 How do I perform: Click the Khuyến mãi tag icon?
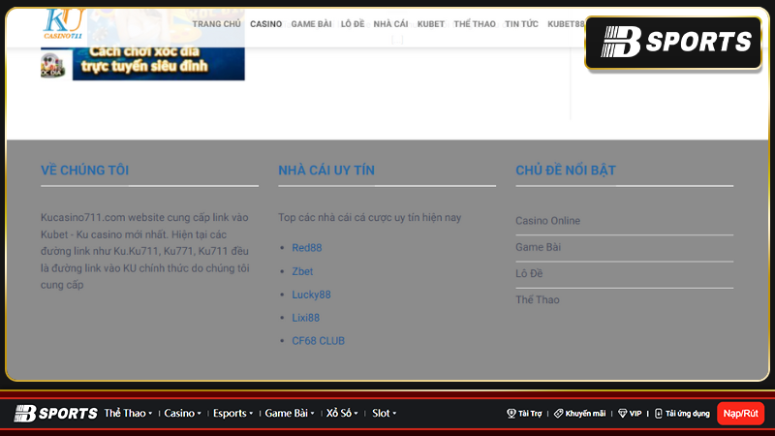pos(559,414)
